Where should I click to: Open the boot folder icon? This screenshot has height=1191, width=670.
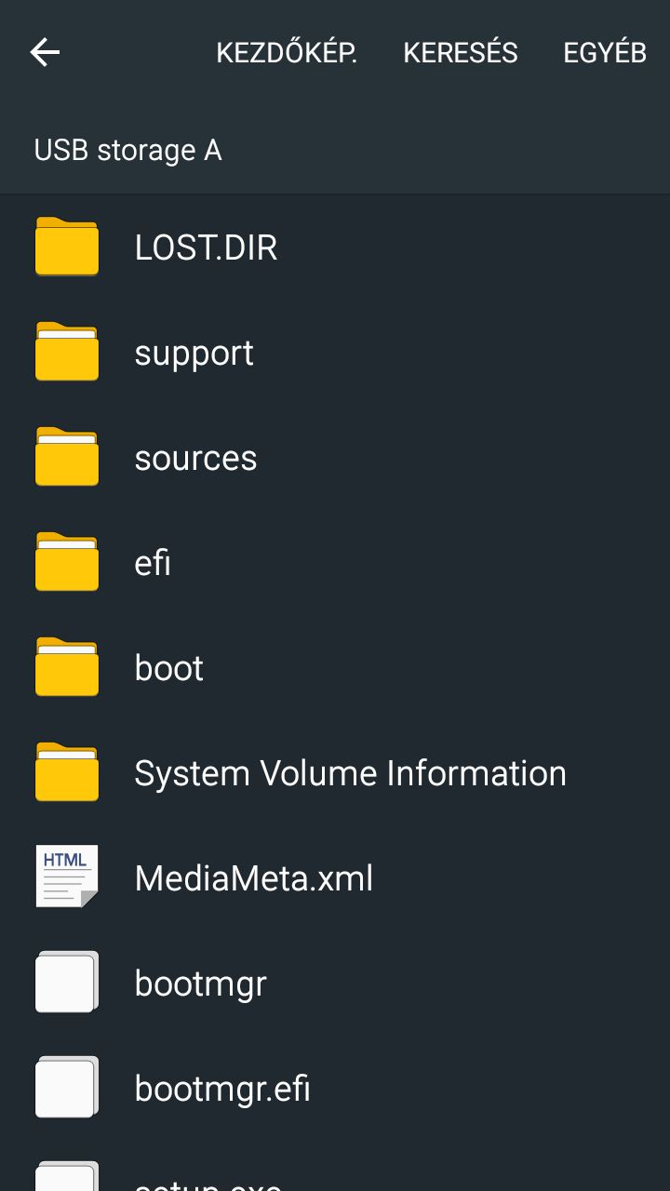[x=67, y=667]
